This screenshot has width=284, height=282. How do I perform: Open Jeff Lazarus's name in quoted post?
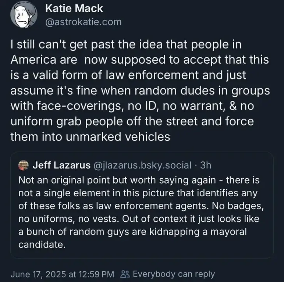[61, 165]
